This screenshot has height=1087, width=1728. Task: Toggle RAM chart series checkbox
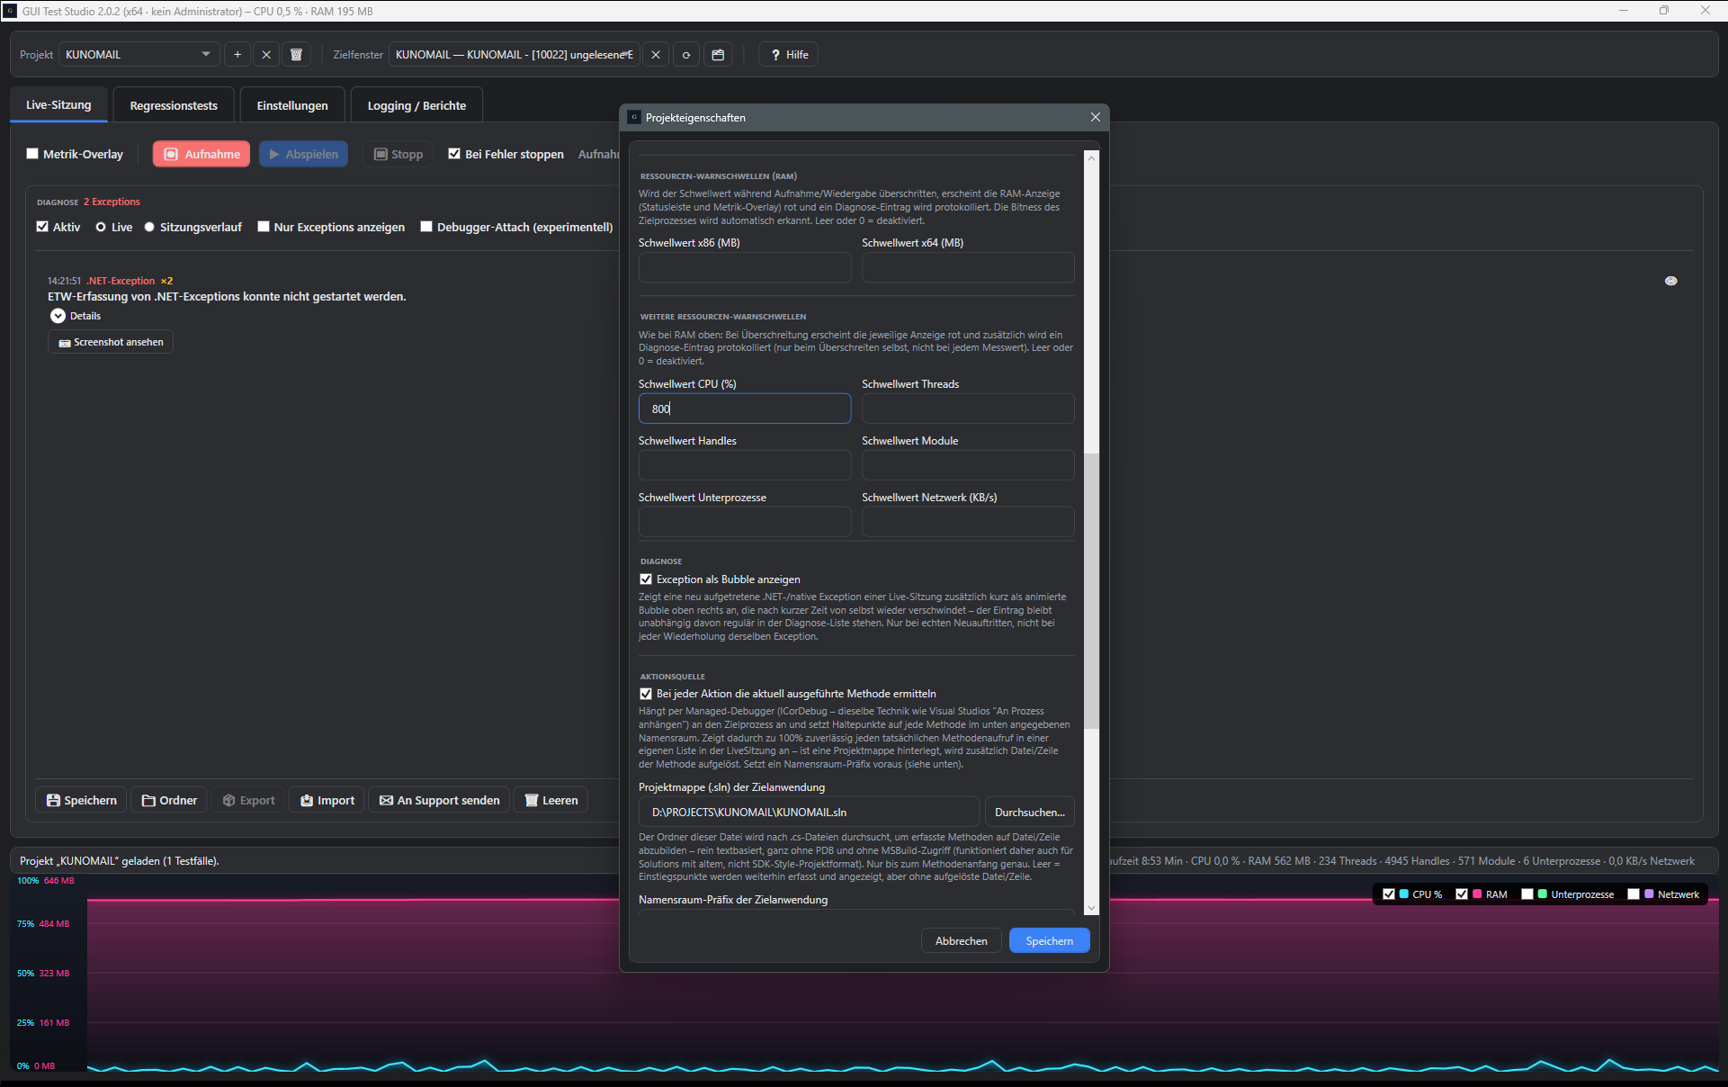point(1462,894)
